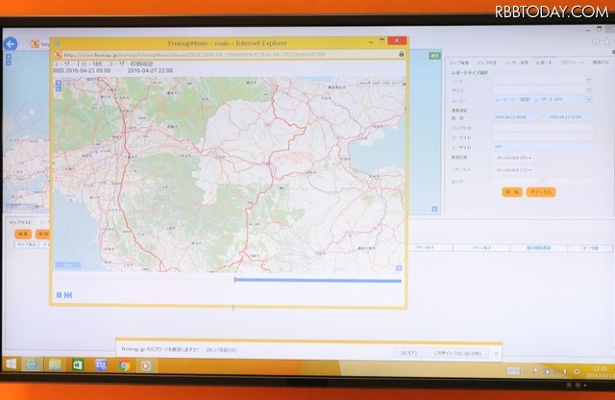Click the lock icon in the address bar
Screen dimensions: 615x400
pyautogui.click(x=400, y=54)
